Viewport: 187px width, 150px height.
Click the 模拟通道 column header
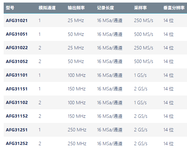[47, 8]
